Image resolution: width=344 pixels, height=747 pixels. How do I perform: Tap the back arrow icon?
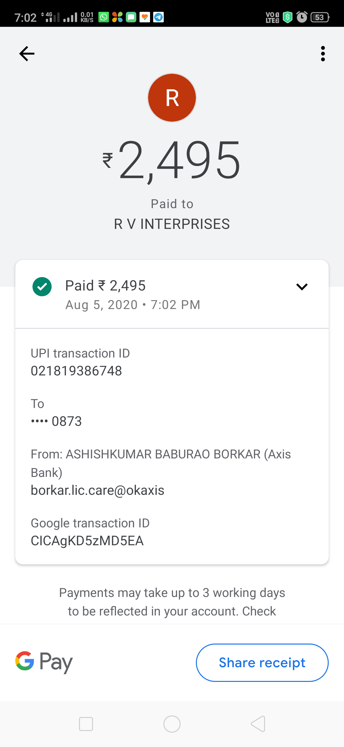point(27,54)
